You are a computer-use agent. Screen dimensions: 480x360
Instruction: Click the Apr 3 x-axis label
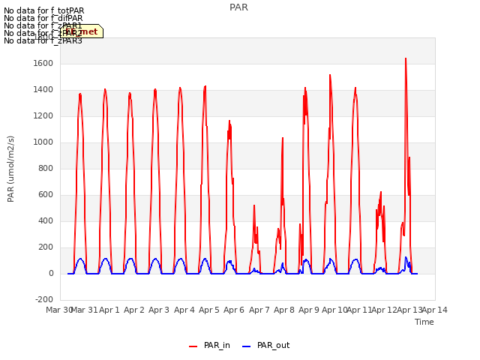159,310
